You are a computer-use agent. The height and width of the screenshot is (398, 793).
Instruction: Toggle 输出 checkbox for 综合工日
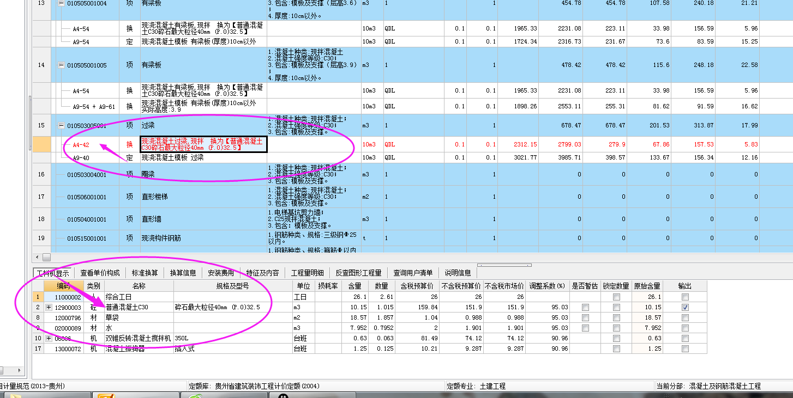[685, 297]
